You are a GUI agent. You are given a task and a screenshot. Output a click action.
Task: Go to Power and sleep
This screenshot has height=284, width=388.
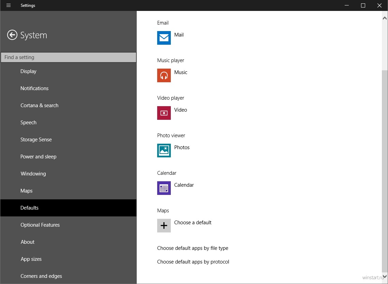[68, 157]
